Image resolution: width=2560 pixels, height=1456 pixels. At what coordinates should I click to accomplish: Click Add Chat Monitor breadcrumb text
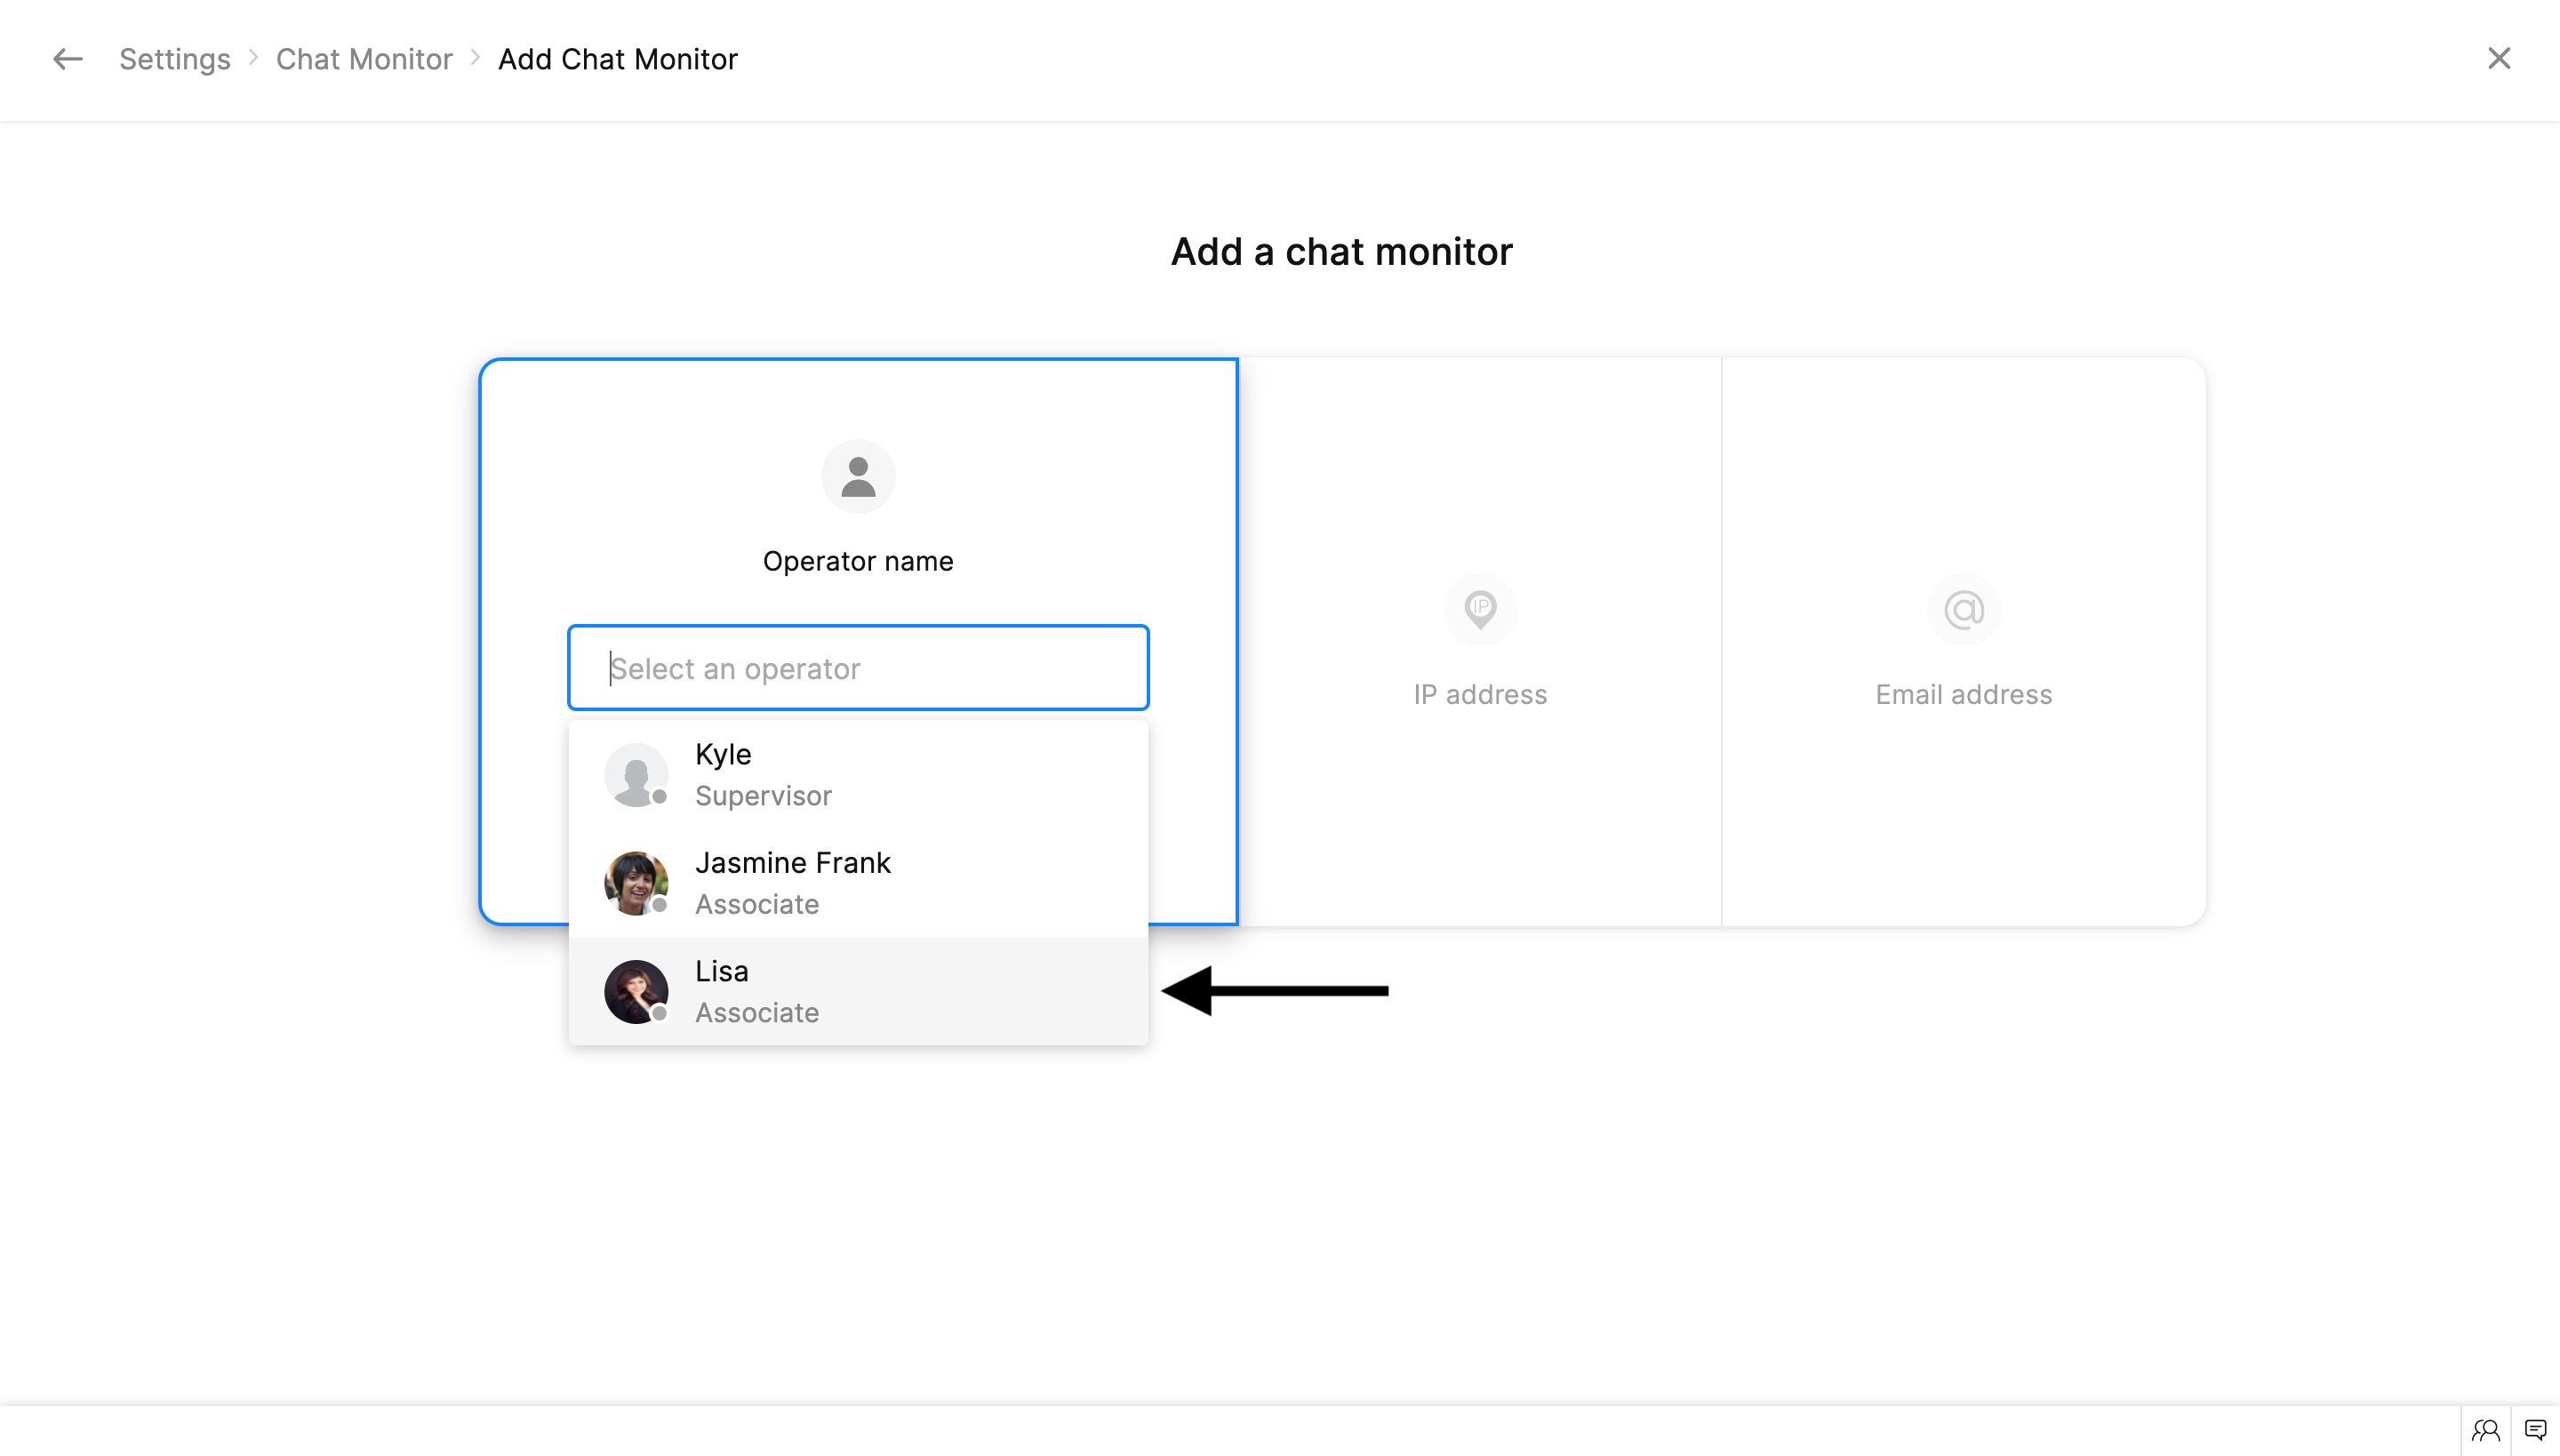click(x=617, y=59)
